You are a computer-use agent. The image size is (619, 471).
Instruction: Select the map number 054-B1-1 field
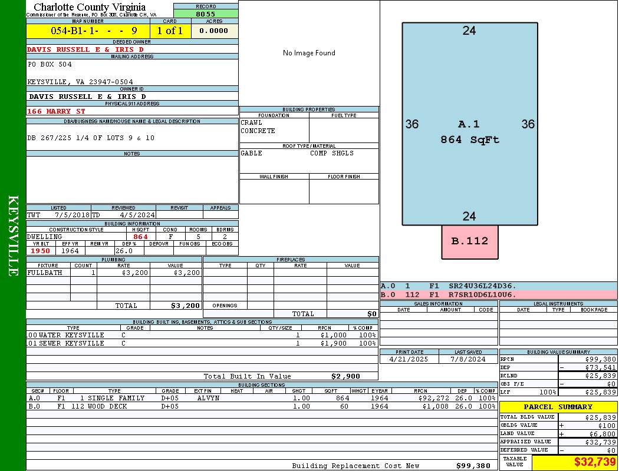[x=88, y=31]
